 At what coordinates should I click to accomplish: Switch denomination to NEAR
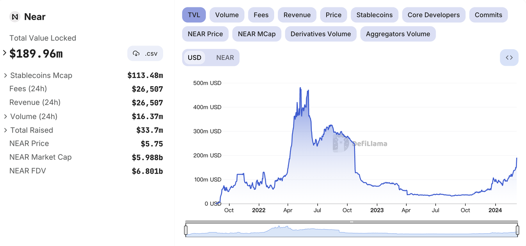tap(225, 57)
